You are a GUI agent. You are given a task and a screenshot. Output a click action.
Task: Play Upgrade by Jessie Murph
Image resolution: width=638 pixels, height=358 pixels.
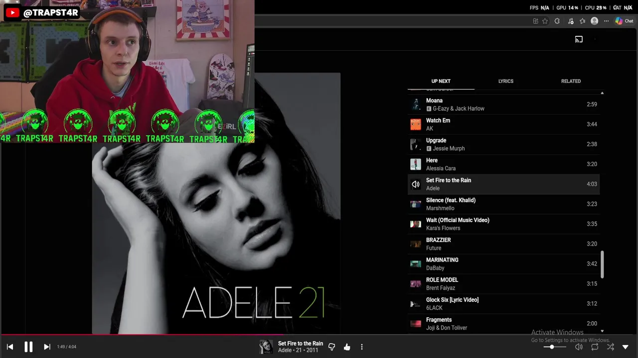click(503, 144)
